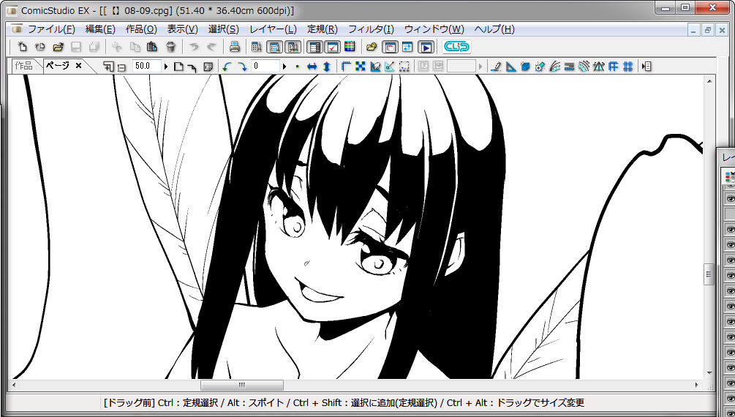This screenshot has height=417, width=735.
Task: Click the blank page fit-to-window icon
Action: [x=178, y=67]
